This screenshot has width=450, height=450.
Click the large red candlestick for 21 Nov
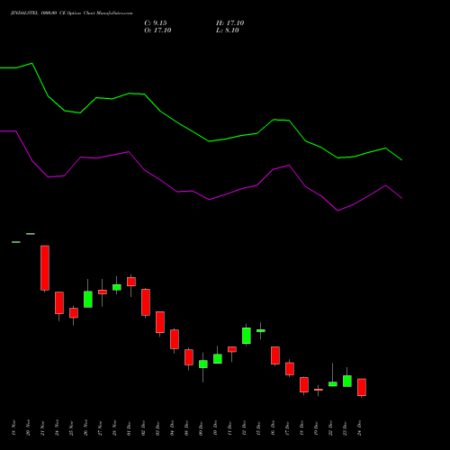(45, 268)
